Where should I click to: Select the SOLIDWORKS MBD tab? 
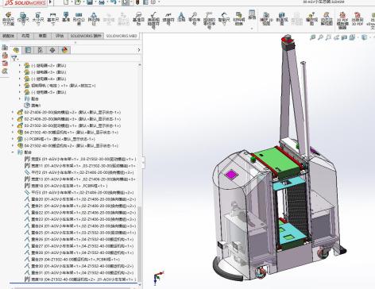(x=122, y=36)
